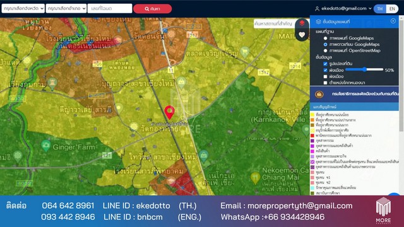Click the red search button

[153, 9]
